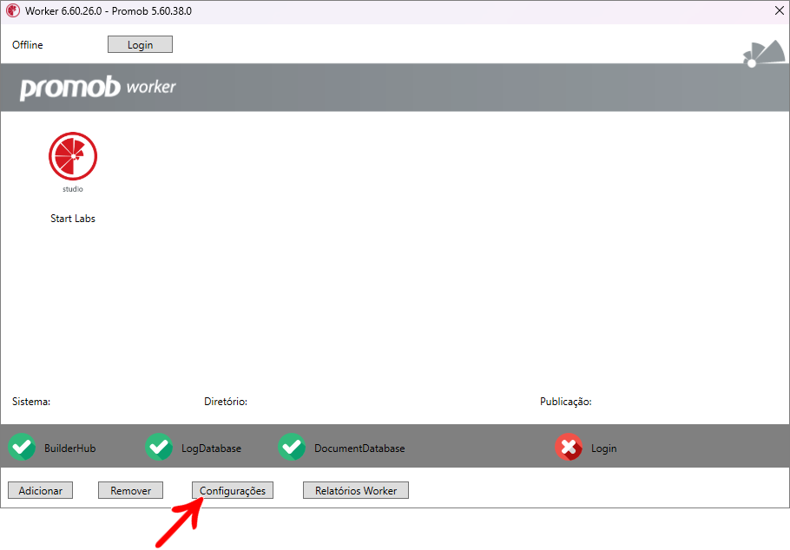Click the Login button next to Offline
790x550 pixels.
140,44
